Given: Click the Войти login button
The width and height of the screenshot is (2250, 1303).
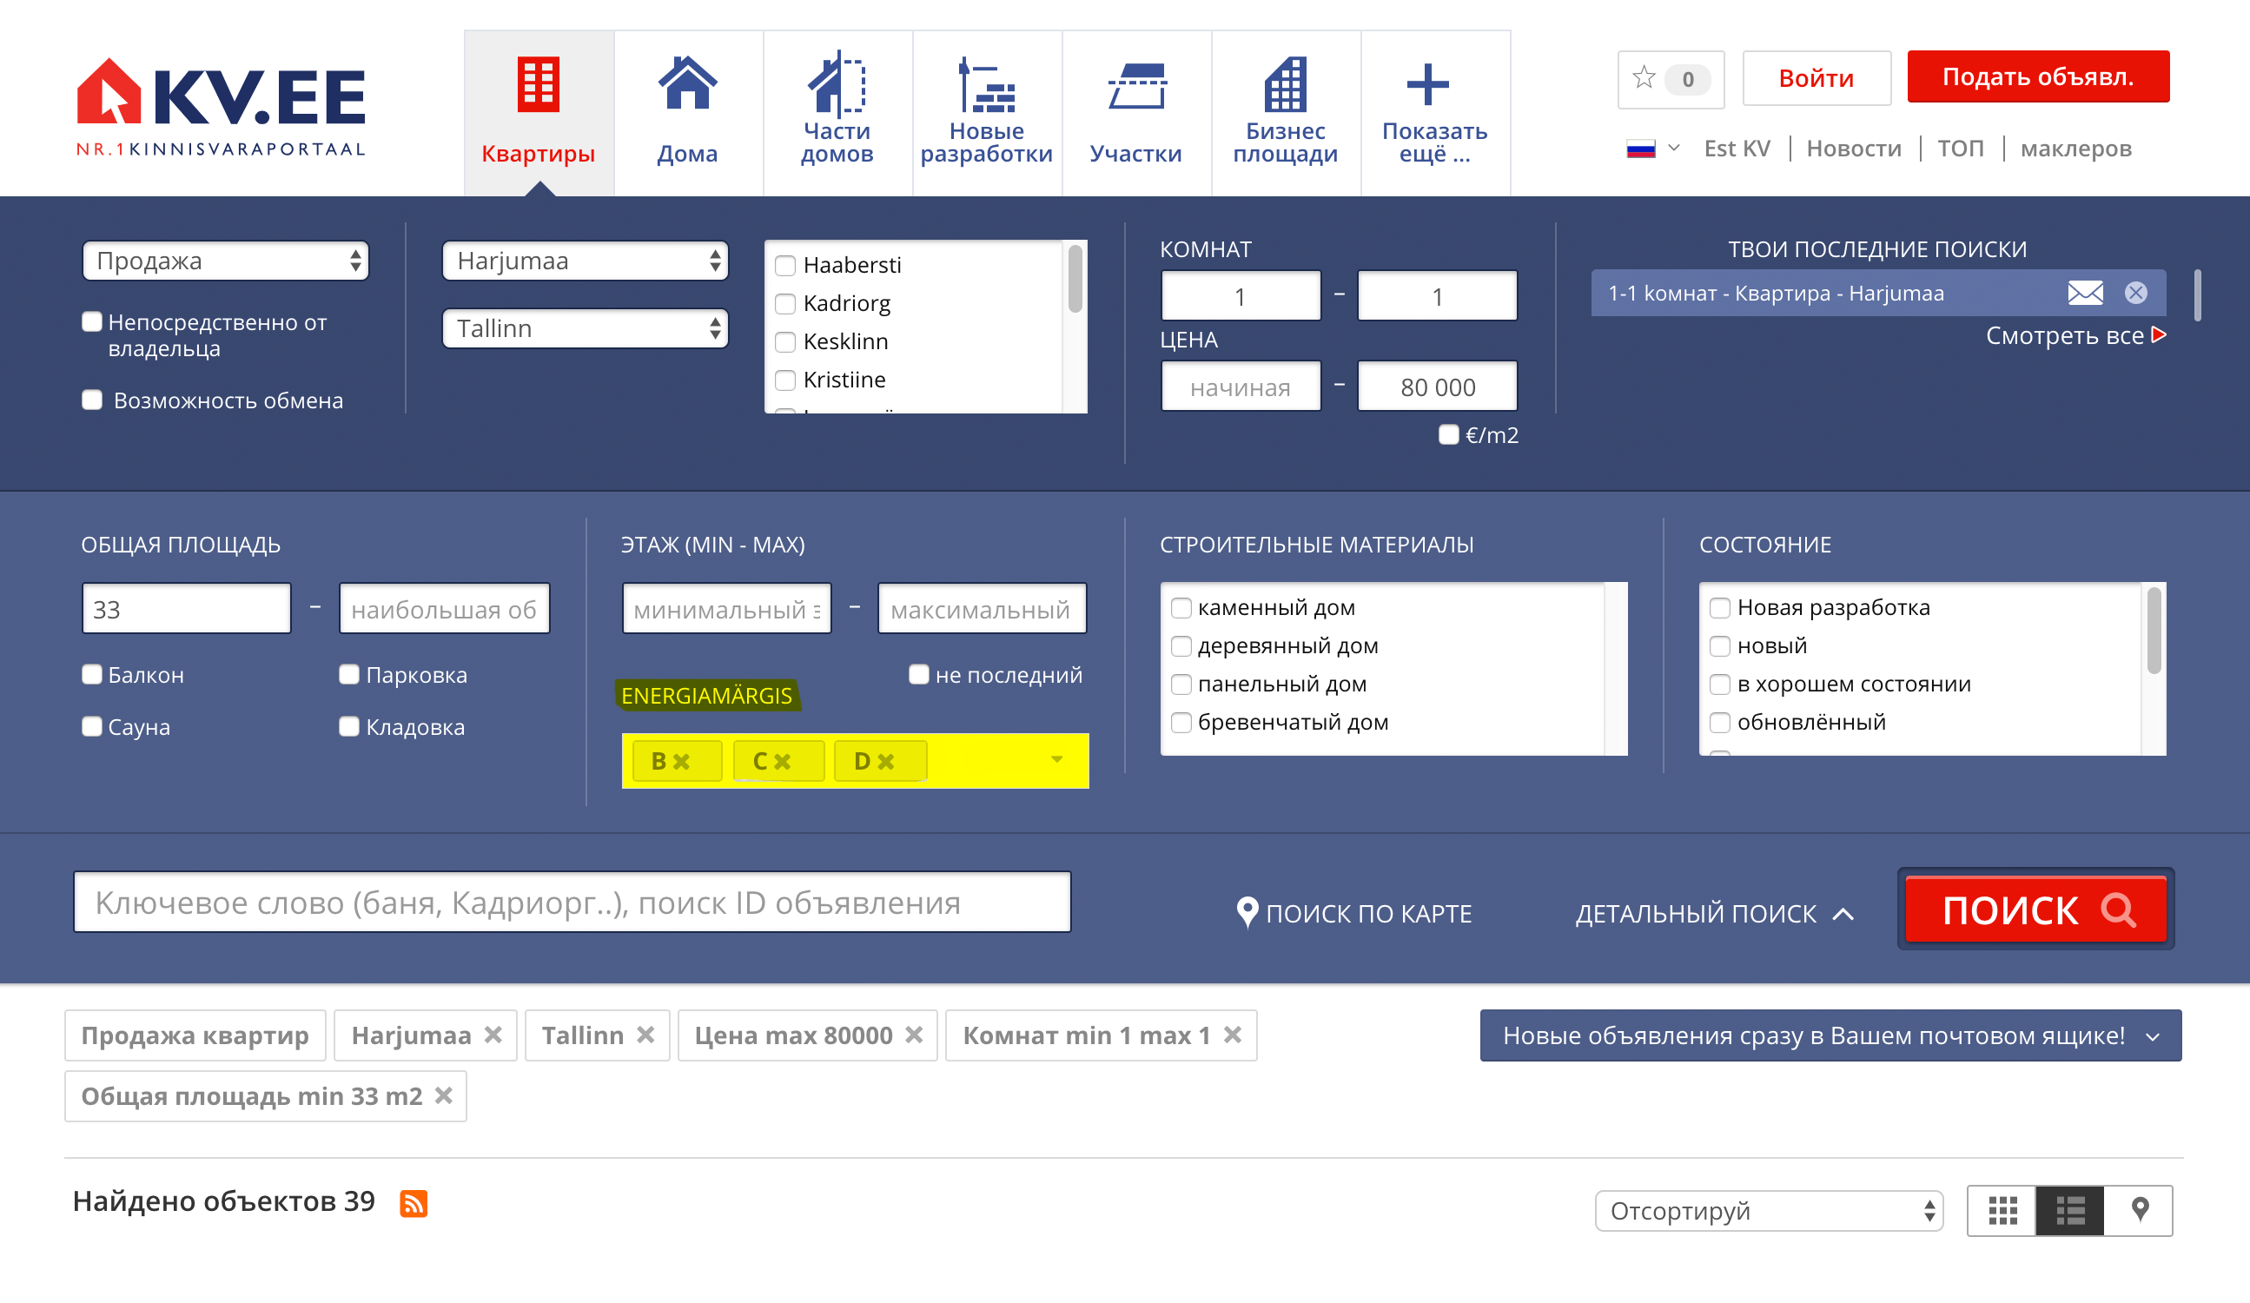Looking at the screenshot, I should point(1817,78).
